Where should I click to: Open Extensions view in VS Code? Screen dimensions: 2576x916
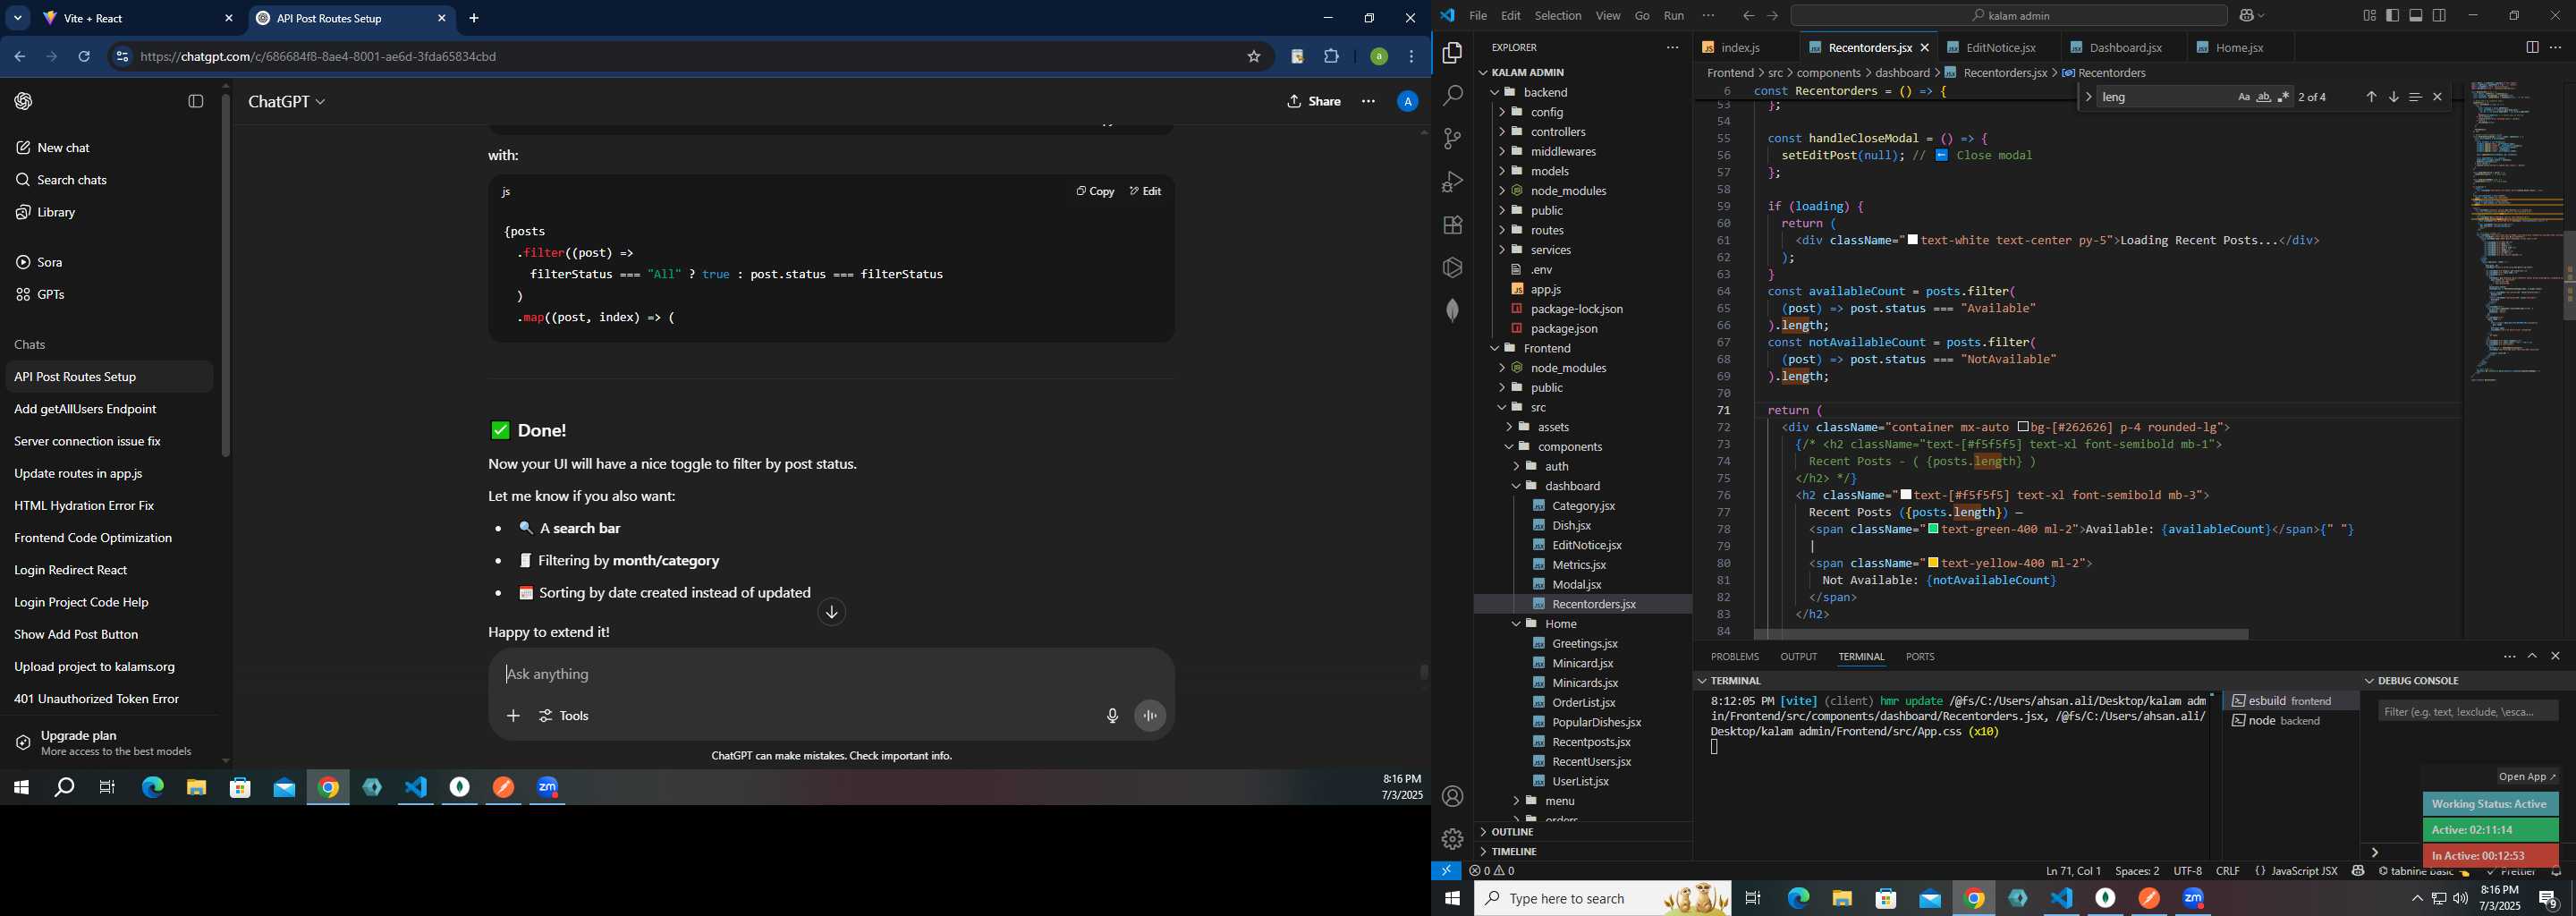tap(1452, 225)
